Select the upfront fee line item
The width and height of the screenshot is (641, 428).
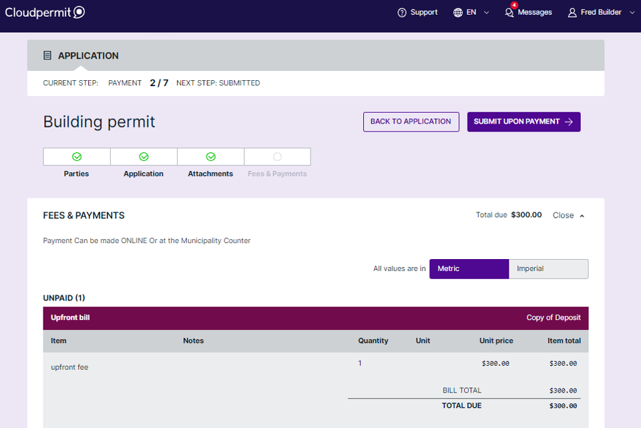(69, 367)
